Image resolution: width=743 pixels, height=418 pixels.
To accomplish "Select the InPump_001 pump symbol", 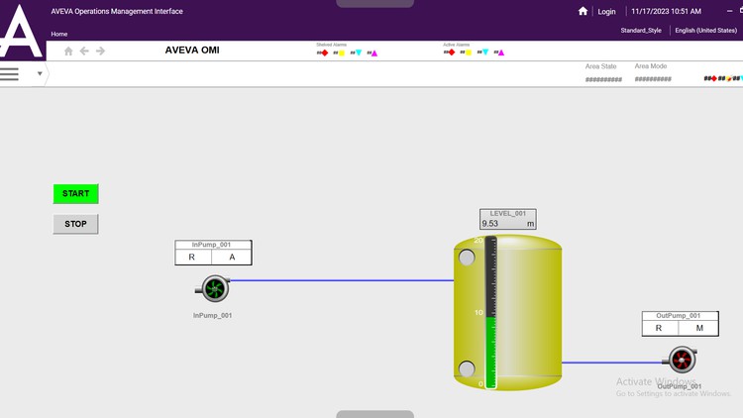I will click(213, 288).
